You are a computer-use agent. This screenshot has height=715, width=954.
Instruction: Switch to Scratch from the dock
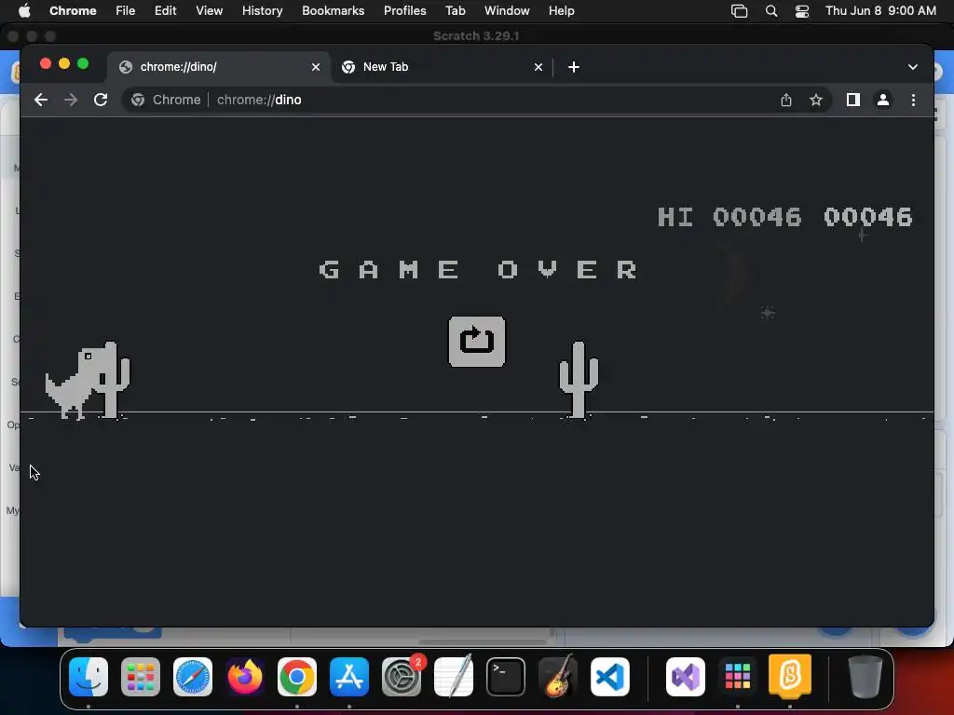(790, 677)
